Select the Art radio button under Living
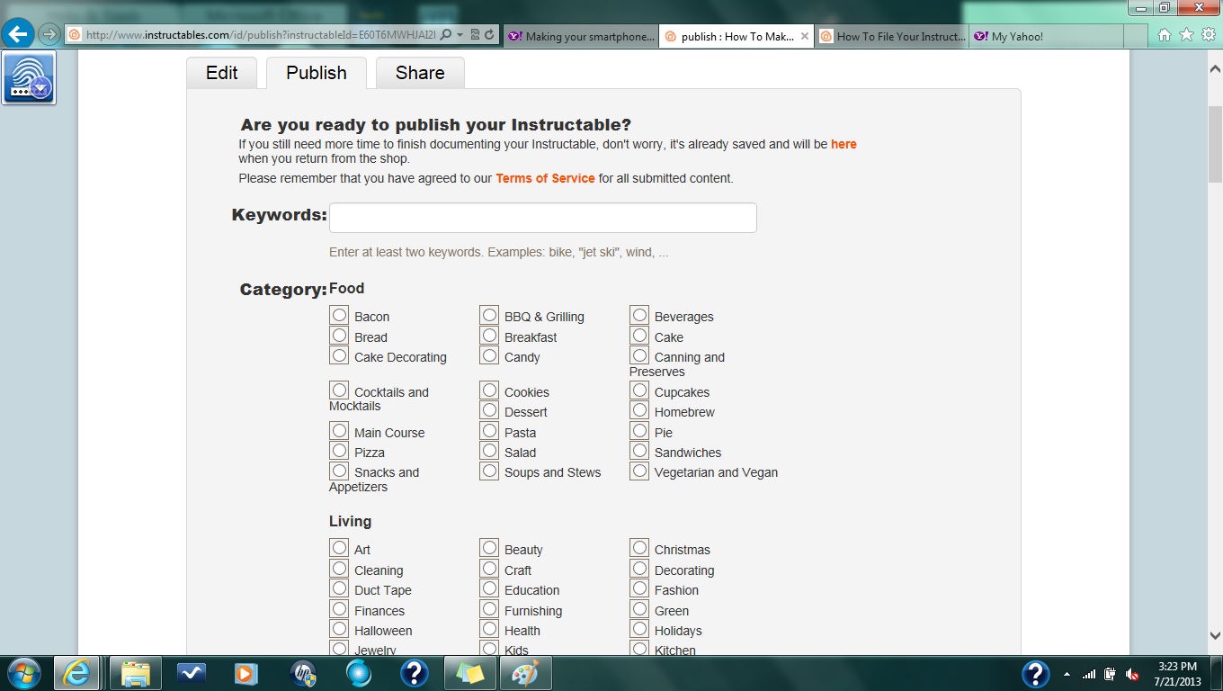Viewport: 1223px width, 691px height. [x=339, y=548]
